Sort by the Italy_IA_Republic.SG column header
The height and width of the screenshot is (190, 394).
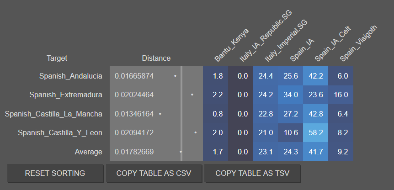pyautogui.click(x=265, y=37)
